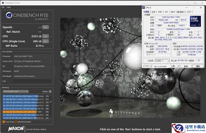Switch to the 内存 tab
Screen dimensions: 206x133
click(160, 12)
